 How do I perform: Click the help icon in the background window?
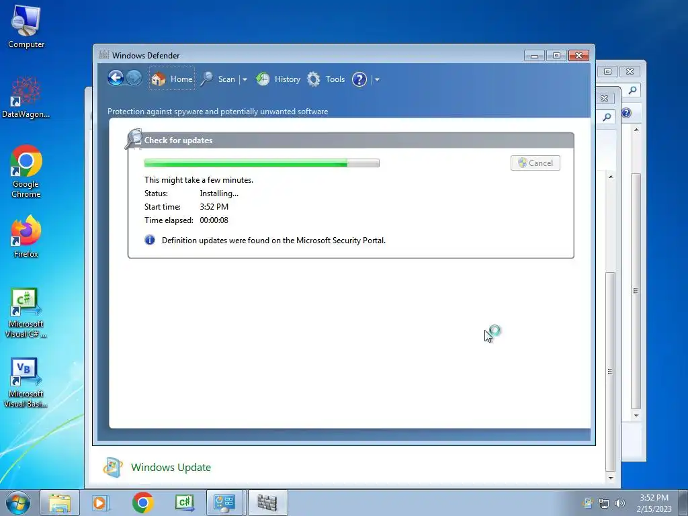click(x=626, y=113)
